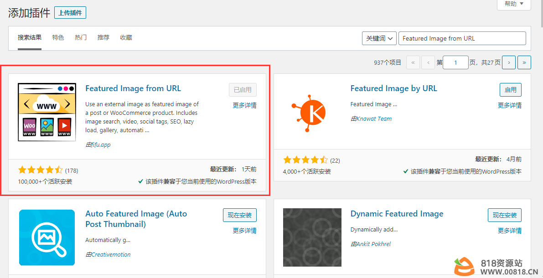Viewport: 543px width, 278px height.
Task: Open the Dynamic Featured Image title link
Action: [x=397, y=214]
